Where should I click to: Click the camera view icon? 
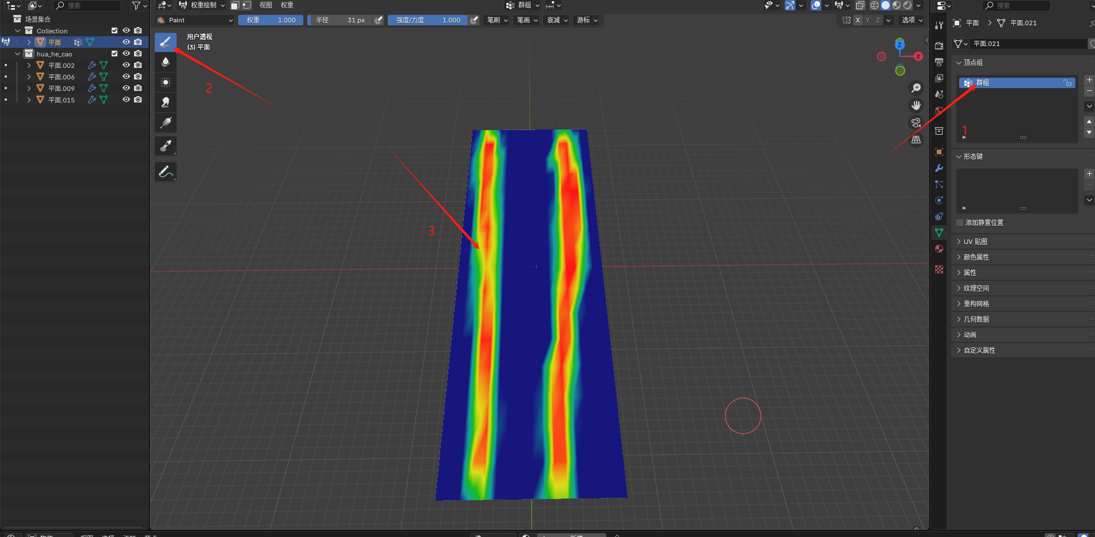[x=916, y=123]
